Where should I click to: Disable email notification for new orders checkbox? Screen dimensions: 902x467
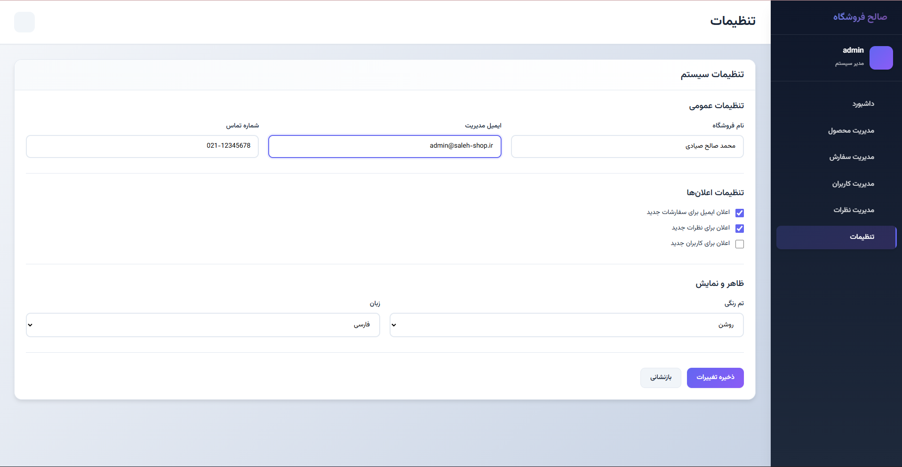coord(739,213)
